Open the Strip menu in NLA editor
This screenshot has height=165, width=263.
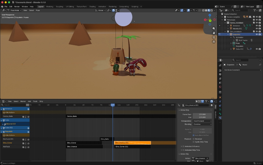[41, 101]
